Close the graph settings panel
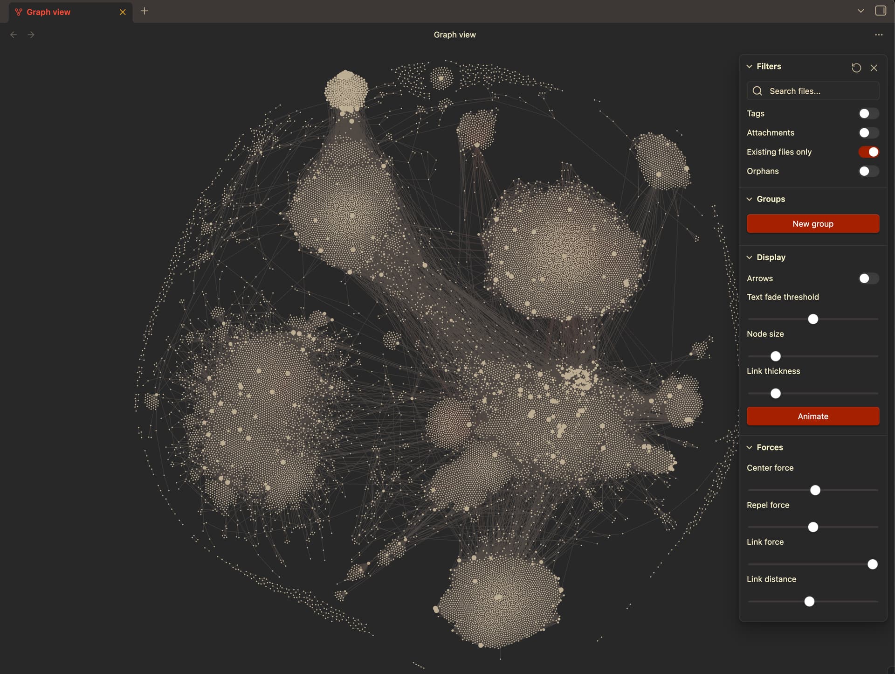 pyautogui.click(x=874, y=68)
